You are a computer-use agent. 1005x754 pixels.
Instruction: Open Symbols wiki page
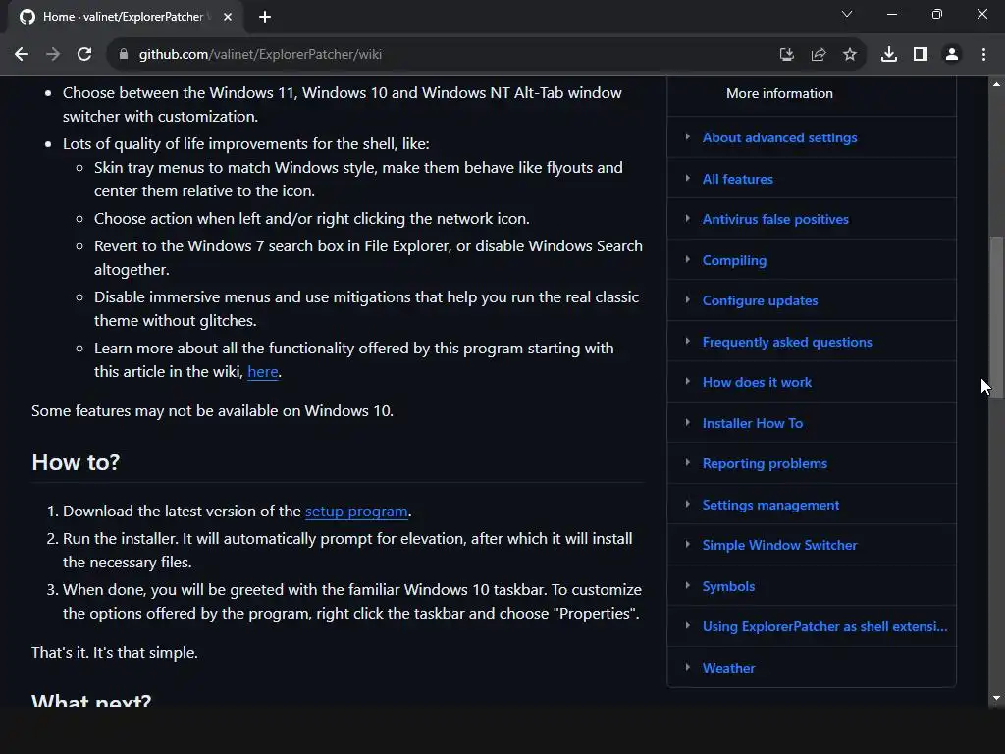click(729, 586)
